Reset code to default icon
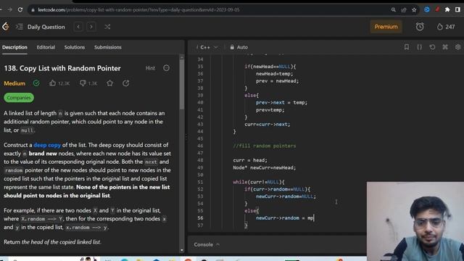This screenshot has height=261, width=464. (432, 47)
